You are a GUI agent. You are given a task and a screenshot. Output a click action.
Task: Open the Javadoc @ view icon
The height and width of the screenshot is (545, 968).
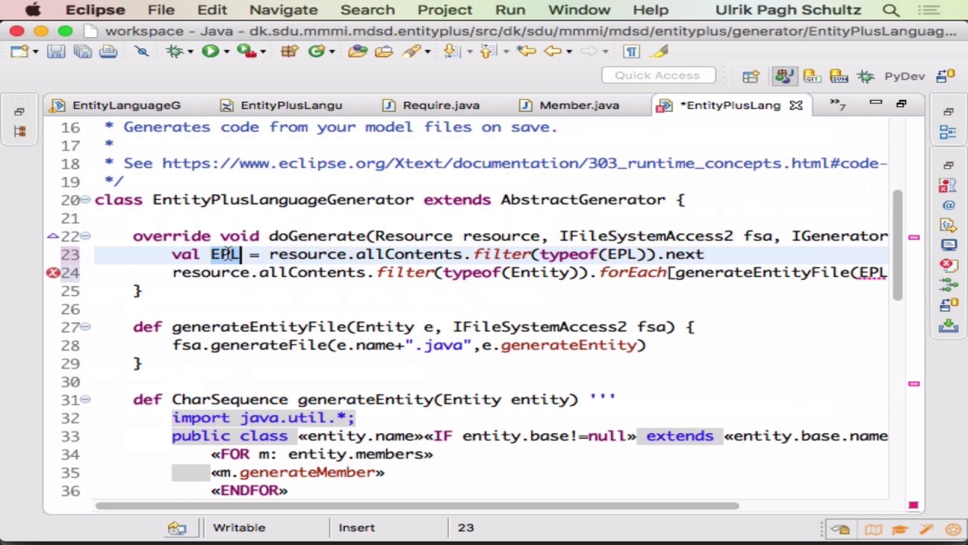pyautogui.click(x=948, y=205)
